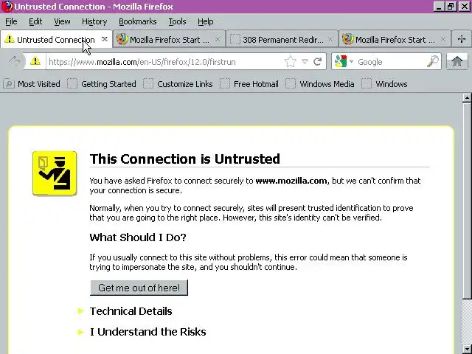Viewport: 472px width, 354px height.
Task: Open the View menu
Action: [x=62, y=21]
